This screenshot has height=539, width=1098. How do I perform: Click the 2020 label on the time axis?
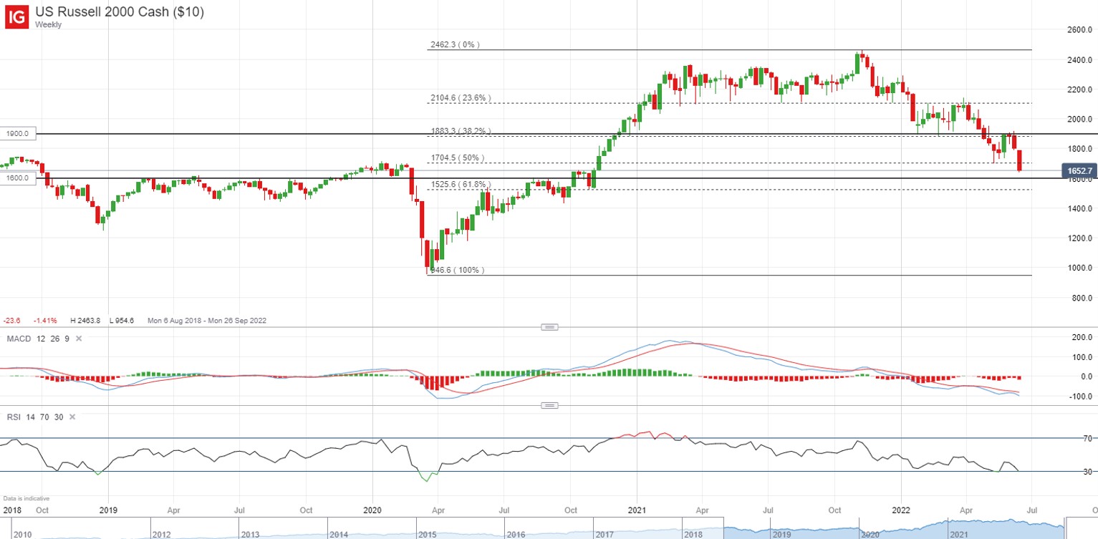click(372, 511)
